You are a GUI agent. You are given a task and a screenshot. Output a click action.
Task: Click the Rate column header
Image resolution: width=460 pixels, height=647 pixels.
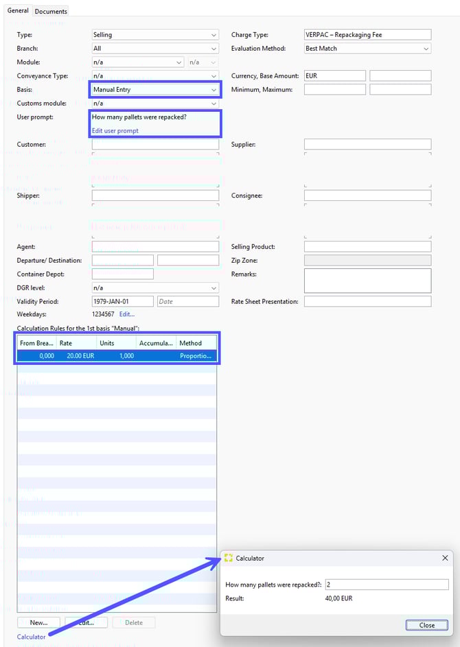(x=76, y=343)
